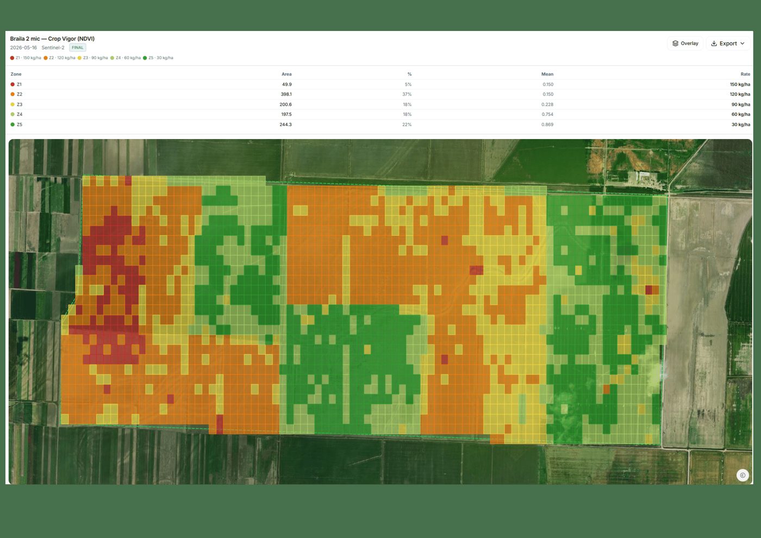Click the 90 kg/ha rate cell in the Z3 table row

[x=741, y=105]
